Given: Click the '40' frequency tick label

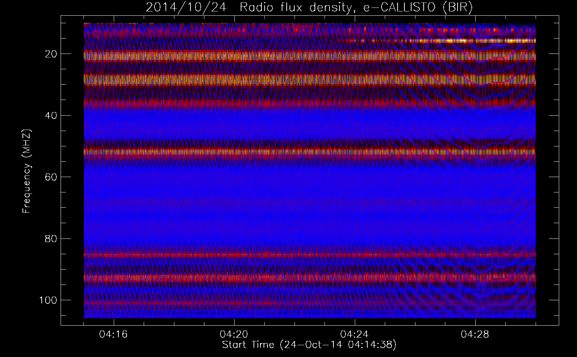Looking at the screenshot, I should pyautogui.click(x=51, y=115).
